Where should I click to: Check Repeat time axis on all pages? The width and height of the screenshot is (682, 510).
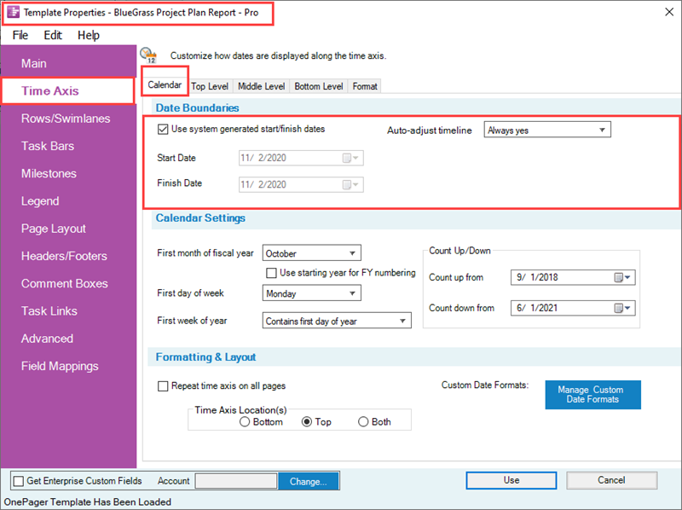[x=163, y=386]
